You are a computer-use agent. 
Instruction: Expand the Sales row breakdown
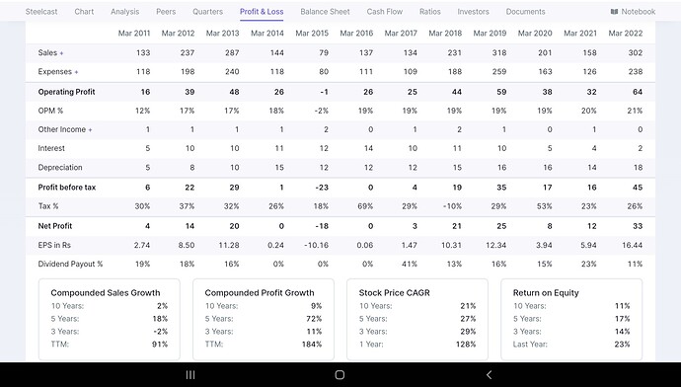point(61,53)
